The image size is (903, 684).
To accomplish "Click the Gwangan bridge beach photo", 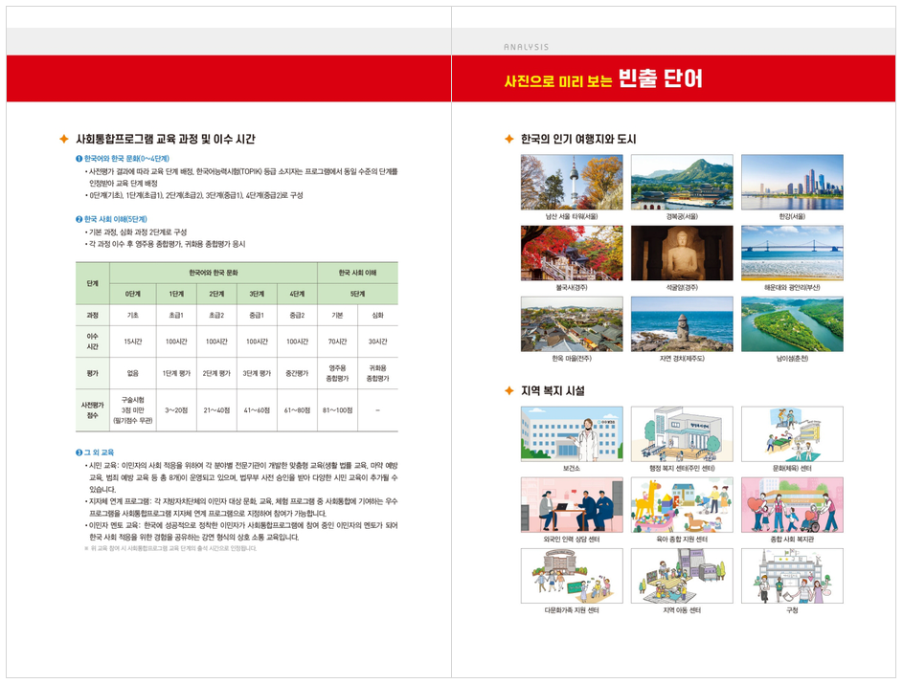I will pos(792,254).
